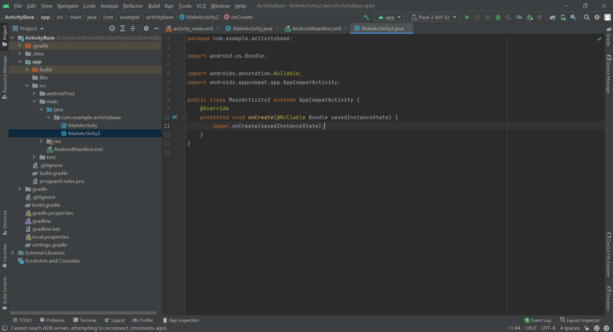Expand External Libraries node

click(12, 253)
